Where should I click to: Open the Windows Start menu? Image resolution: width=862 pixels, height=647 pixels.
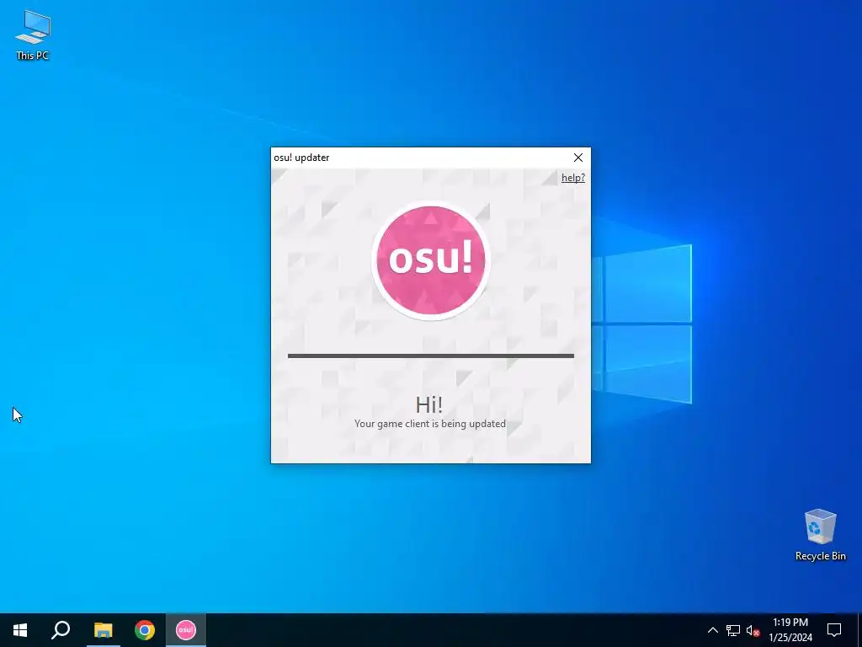[20, 630]
